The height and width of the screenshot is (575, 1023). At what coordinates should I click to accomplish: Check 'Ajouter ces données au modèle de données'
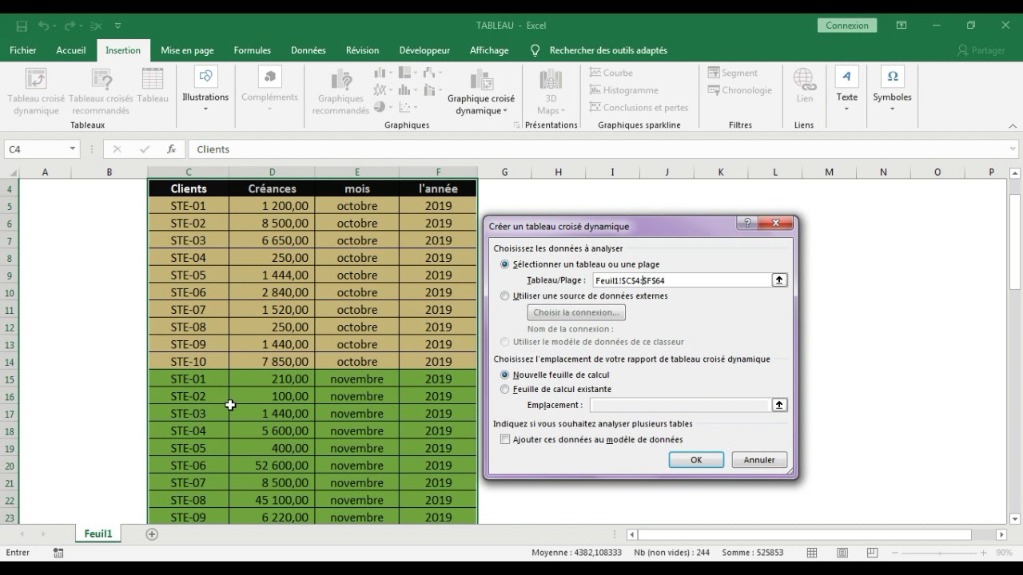click(505, 439)
